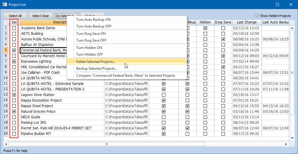Image resolution: width=298 pixels, height=154 pixels.
Task: Choose Turn Auto Backup ON
Action: 127,20
